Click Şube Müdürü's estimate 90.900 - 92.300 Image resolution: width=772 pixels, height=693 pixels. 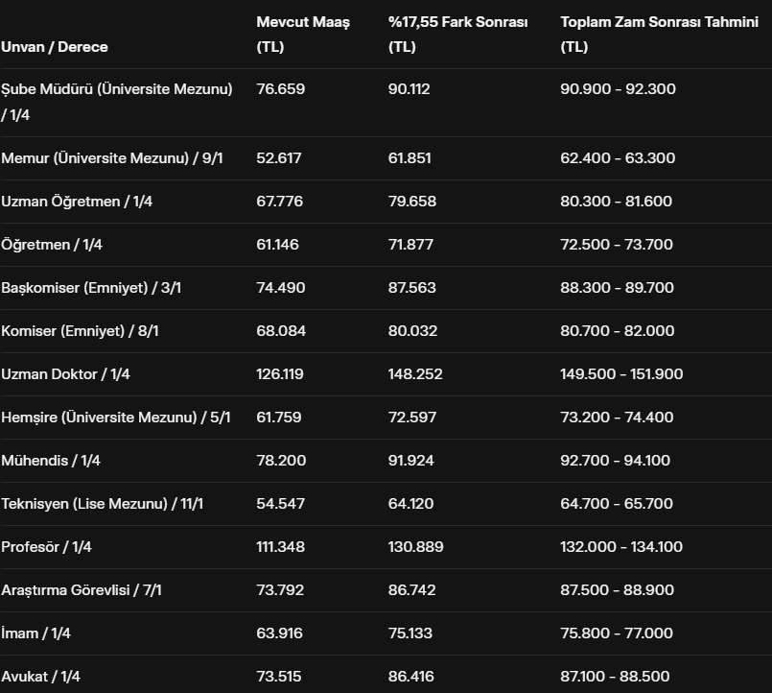(x=618, y=89)
